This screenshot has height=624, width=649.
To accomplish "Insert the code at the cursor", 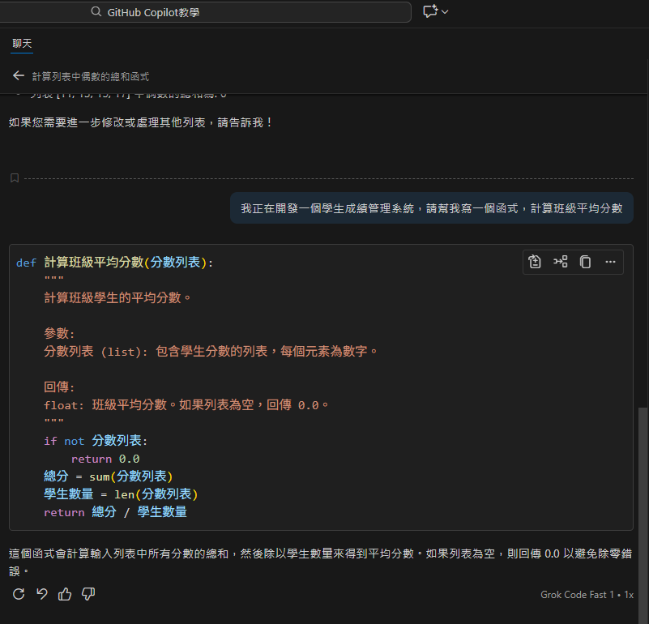I will pos(560,261).
